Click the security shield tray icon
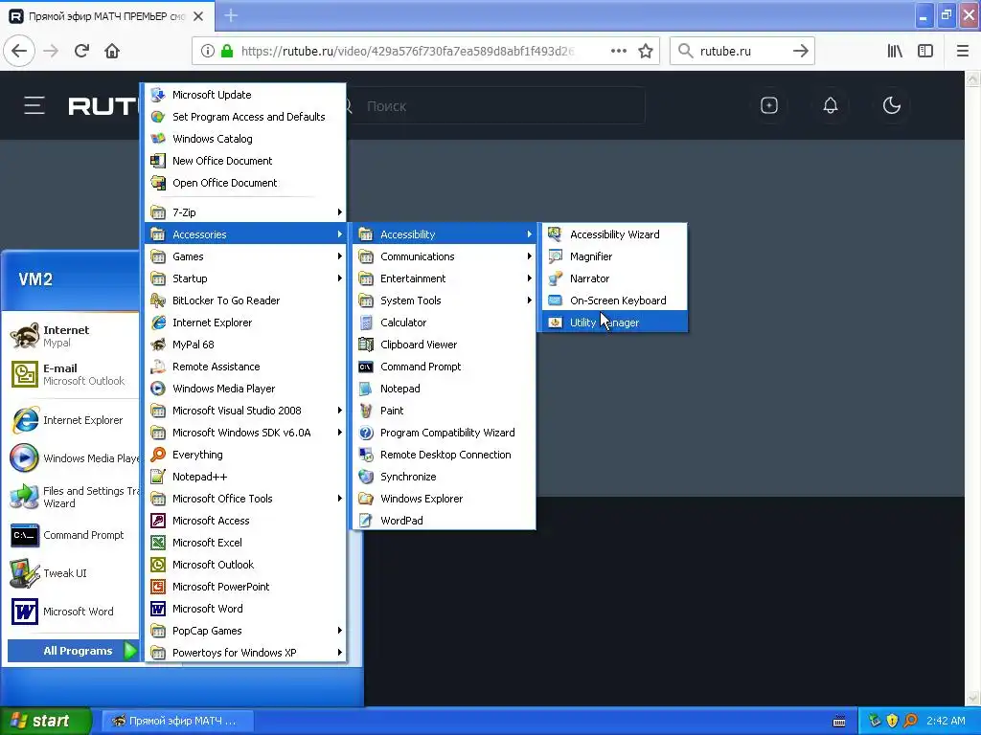The image size is (981, 735). pos(892,721)
